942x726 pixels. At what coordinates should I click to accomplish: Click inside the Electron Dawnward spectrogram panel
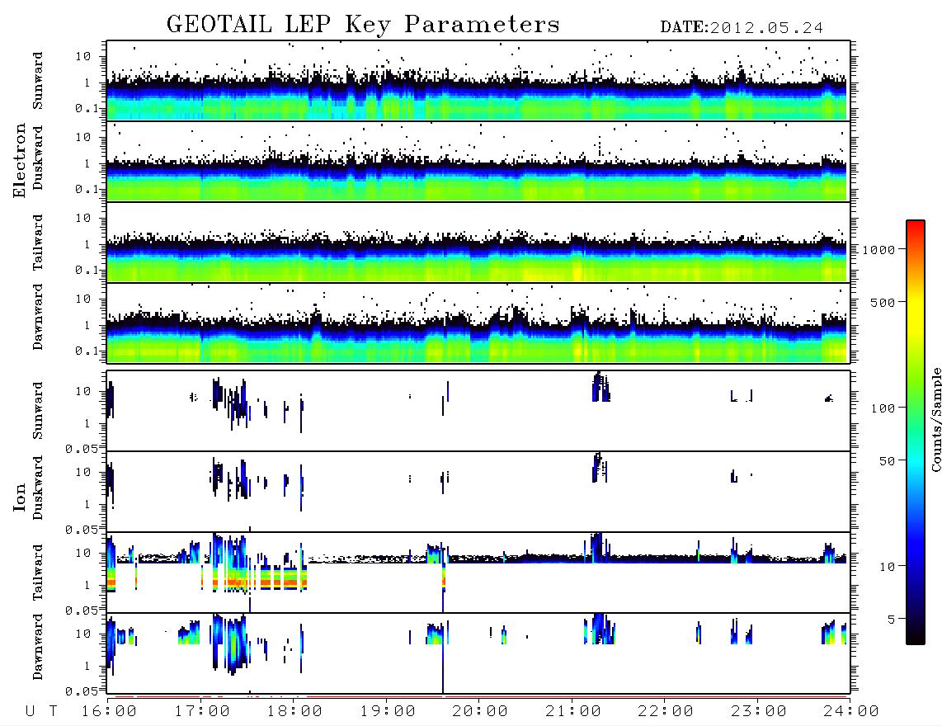(478, 323)
